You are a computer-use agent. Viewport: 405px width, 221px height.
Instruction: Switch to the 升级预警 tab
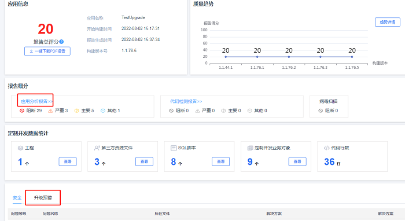point(43,198)
